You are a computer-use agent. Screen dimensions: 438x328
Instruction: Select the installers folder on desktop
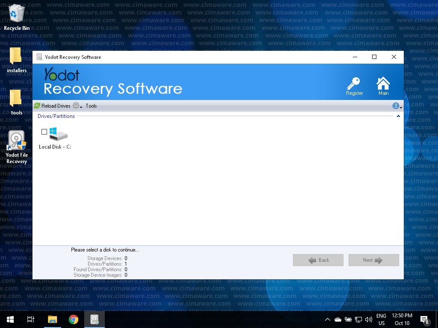(x=17, y=60)
